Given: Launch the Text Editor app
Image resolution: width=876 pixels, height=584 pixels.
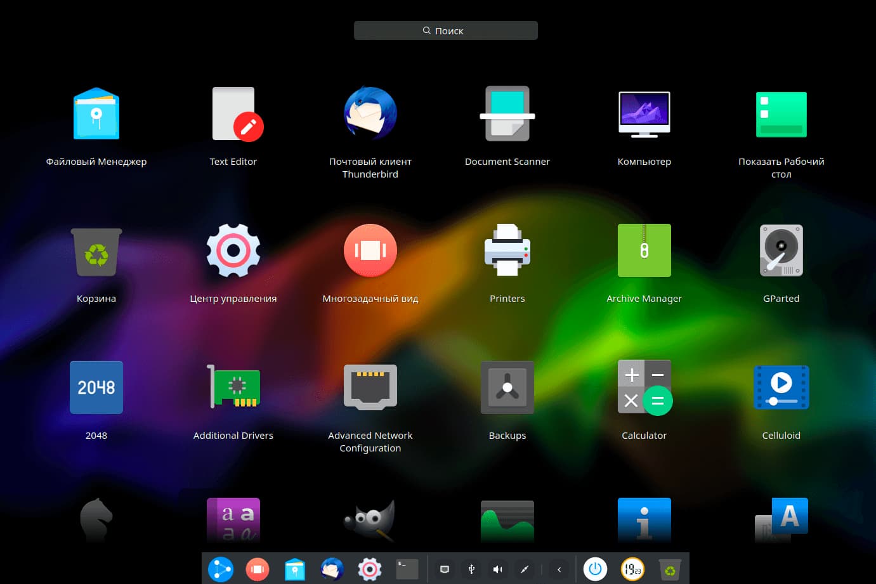Looking at the screenshot, I should pos(237,114).
